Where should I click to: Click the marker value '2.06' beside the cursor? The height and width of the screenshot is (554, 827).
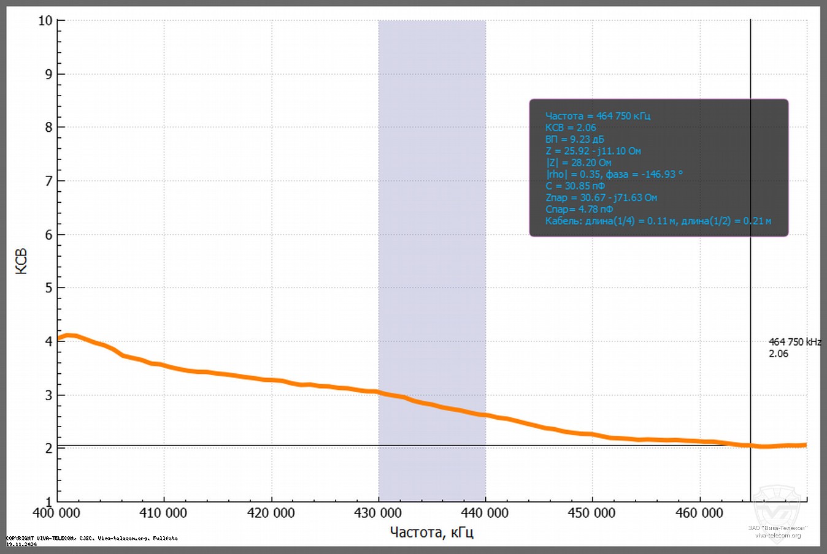tap(779, 354)
